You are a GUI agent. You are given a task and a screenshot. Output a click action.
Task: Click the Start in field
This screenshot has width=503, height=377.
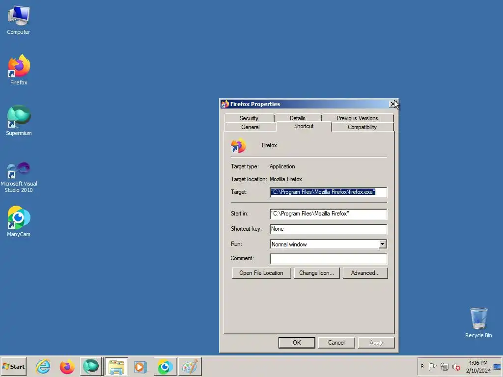pyautogui.click(x=328, y=214)
